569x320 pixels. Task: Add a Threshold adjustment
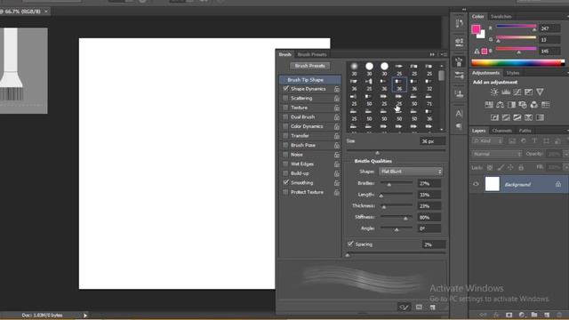(517, 117)
